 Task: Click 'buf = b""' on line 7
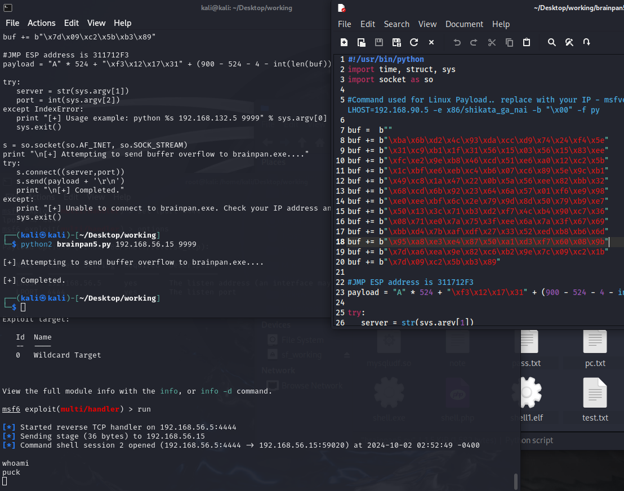369,130
